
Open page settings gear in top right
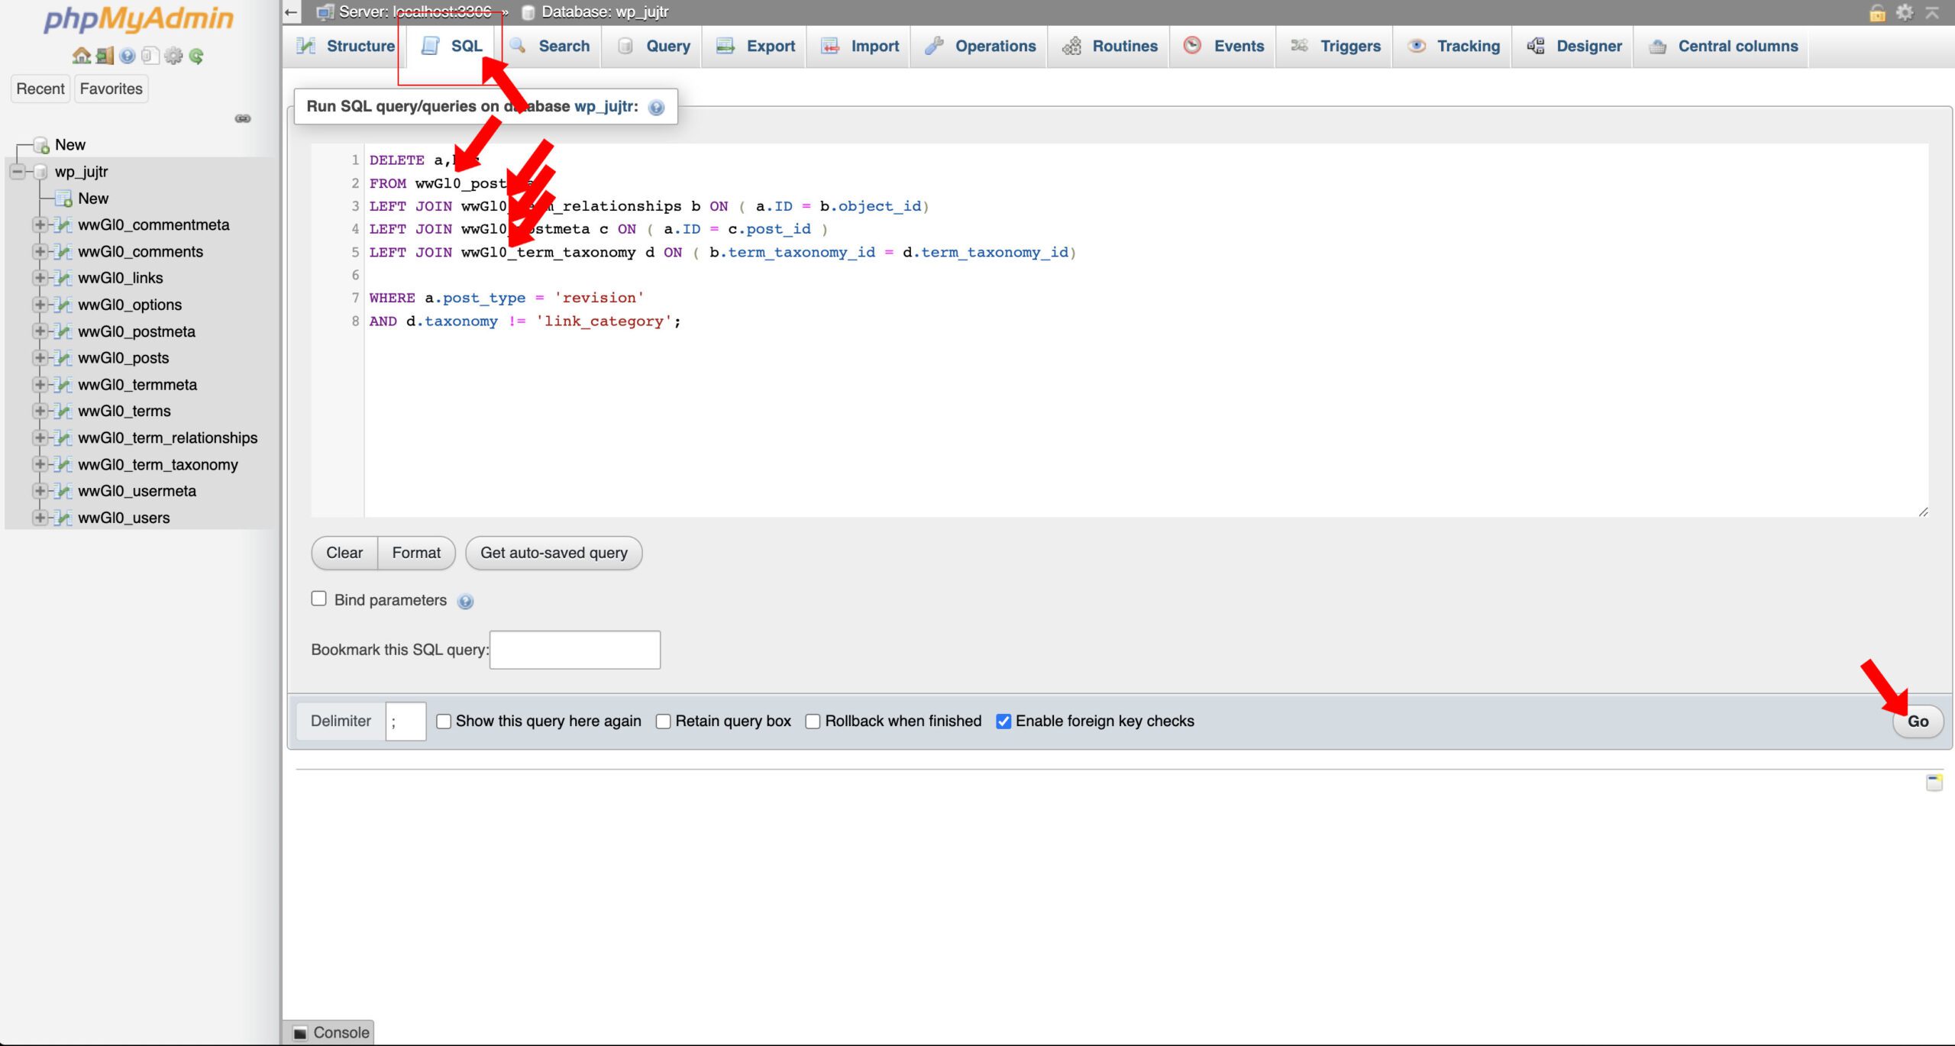coord(1905,12)
